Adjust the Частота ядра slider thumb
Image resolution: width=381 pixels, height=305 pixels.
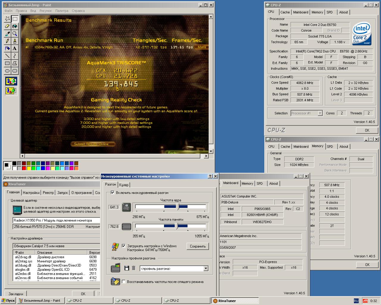pos(178,207)
